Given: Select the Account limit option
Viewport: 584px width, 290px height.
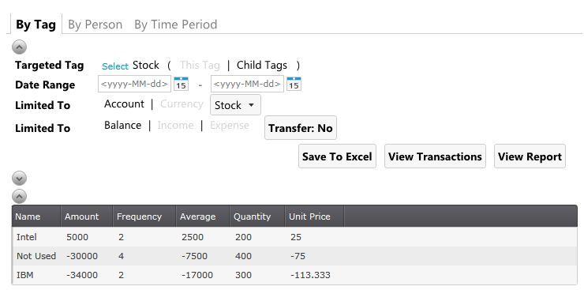Looking at the screenshot, I should (124, 104).
